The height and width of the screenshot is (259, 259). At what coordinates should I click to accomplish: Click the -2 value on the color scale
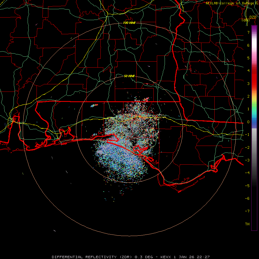pyautogui.click(x=247, y=148)
